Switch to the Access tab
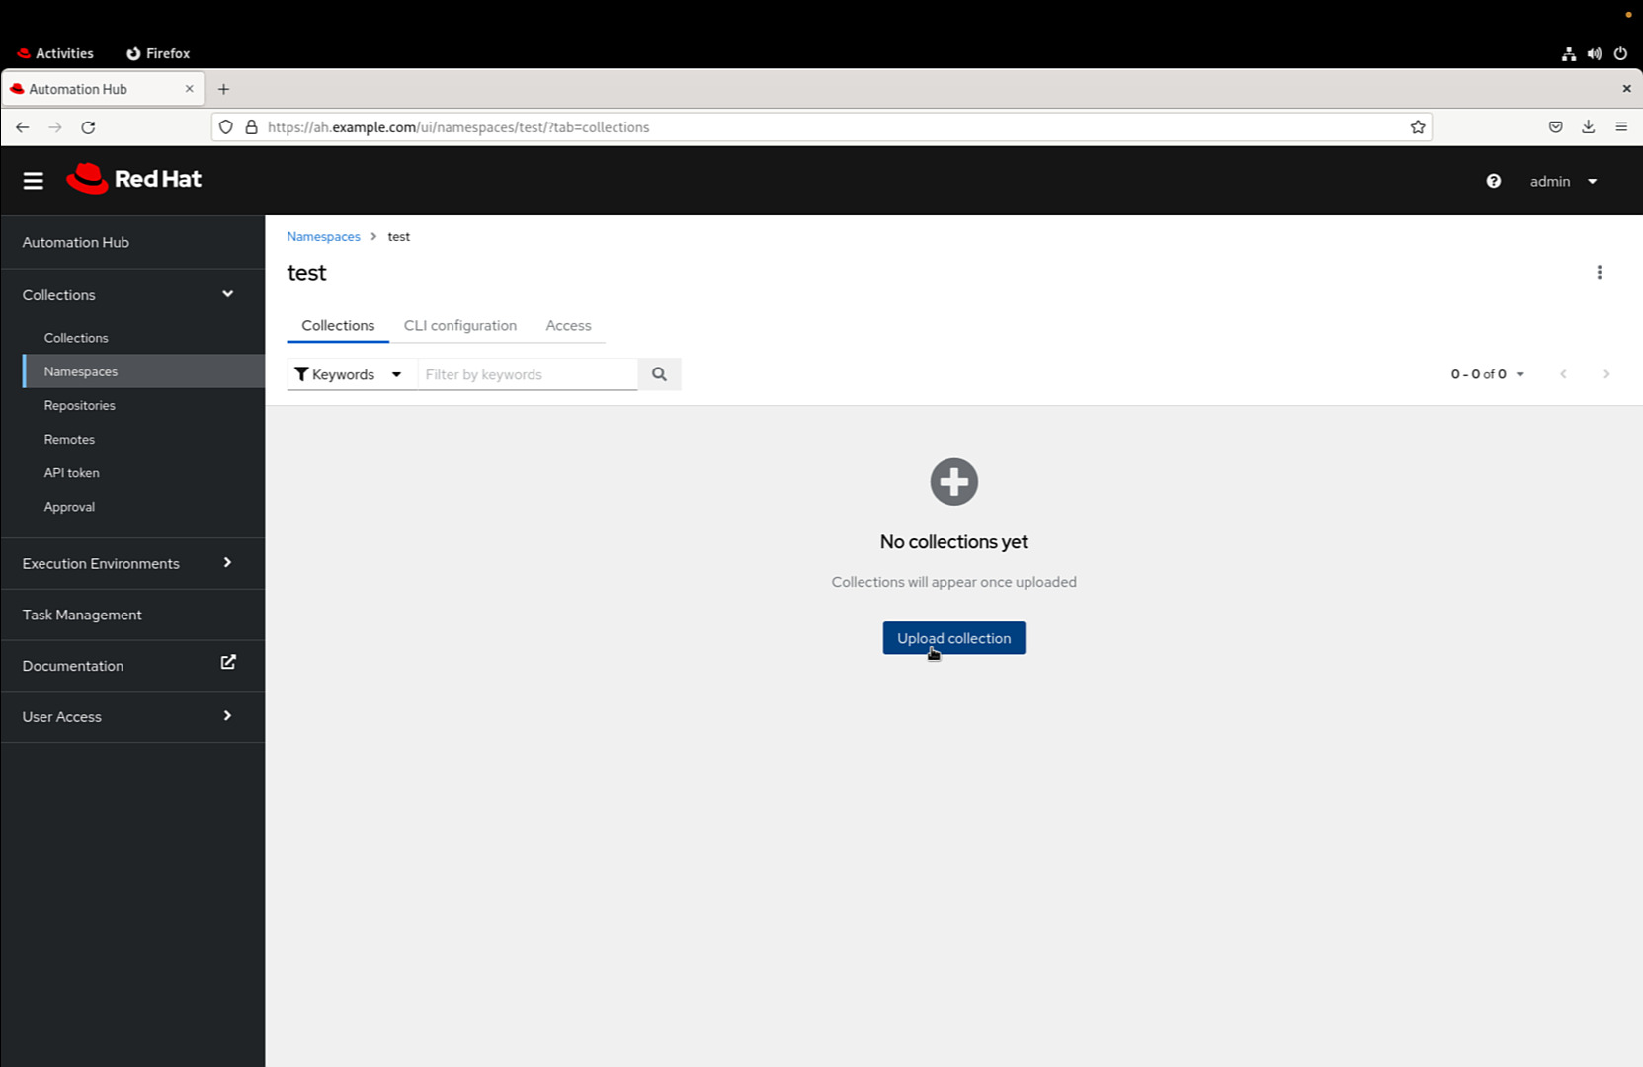1643x1067 pixels. click(568, 325)
